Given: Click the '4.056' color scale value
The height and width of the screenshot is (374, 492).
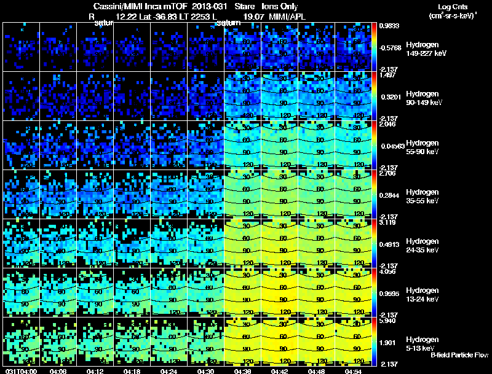Looking at the screenshot, I should pyautogui.click(x=387, y=272).
